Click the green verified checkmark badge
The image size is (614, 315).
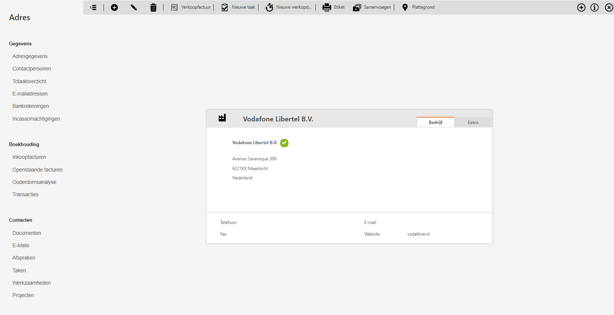click(284, 143)
